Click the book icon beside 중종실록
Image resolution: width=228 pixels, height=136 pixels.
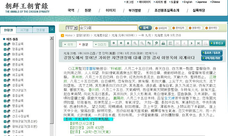(9, 96)
